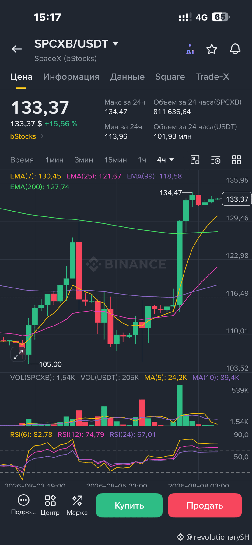Tap the +15,56 % change value
The width and height of the screenshot is (252, 545).
61,124
